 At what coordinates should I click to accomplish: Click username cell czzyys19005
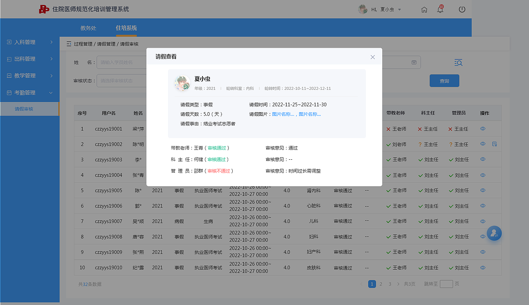[109, 190]
